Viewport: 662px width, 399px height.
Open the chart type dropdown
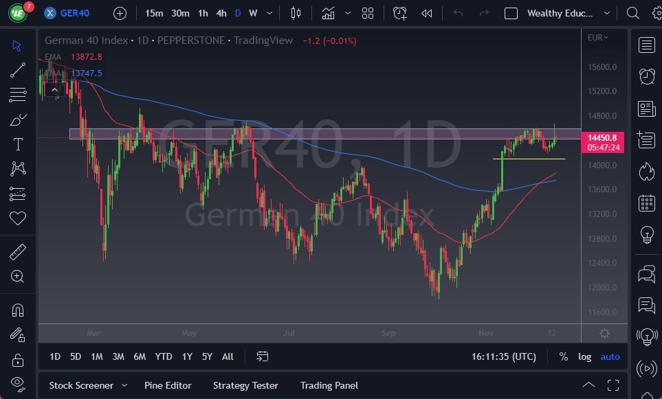pyautogui.click(x=347, y=12)
